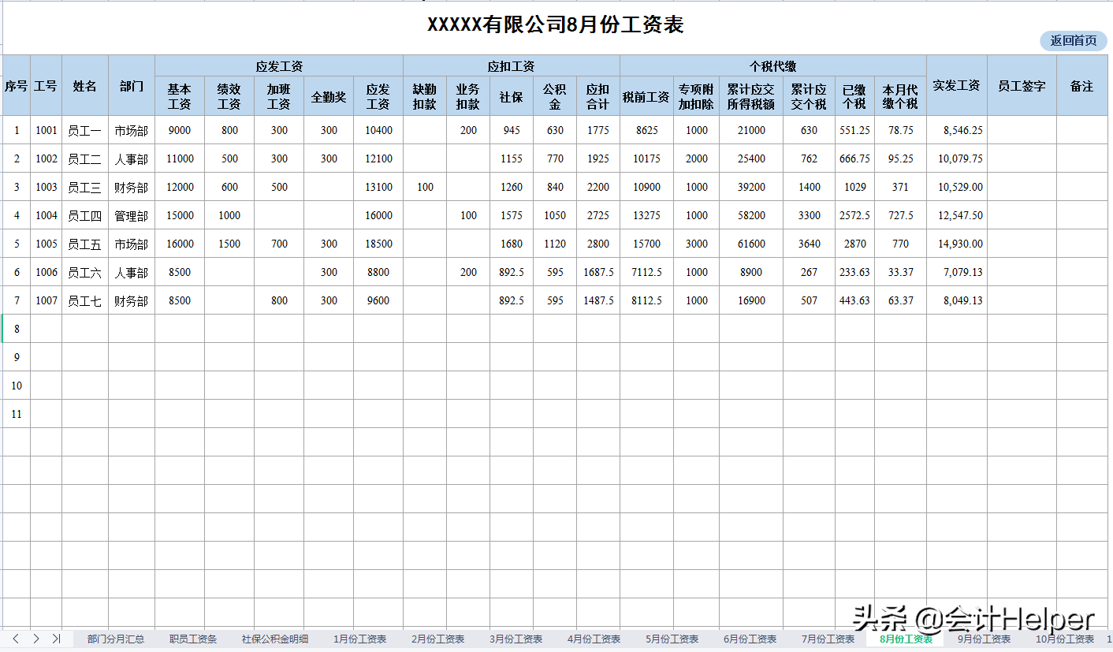The width and height of the screenshot is (1113, 652).
Task: Go to the previous sheet with the left arrow
Action: tap(16, 639)
